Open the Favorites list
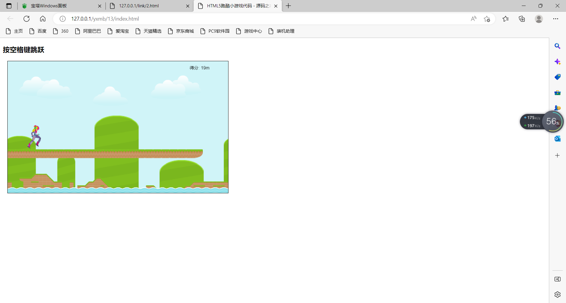 [x=506, y=19]
